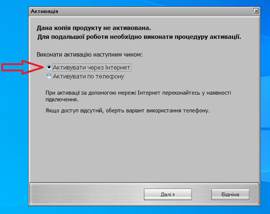Screen dimensions: 270x214
Task: Click the heading line about 'процедуру активації'
Action: click(x=139, y=37)
